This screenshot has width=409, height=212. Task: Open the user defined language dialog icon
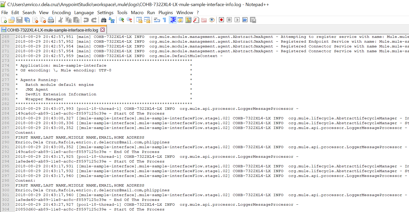tap(180, 20)
